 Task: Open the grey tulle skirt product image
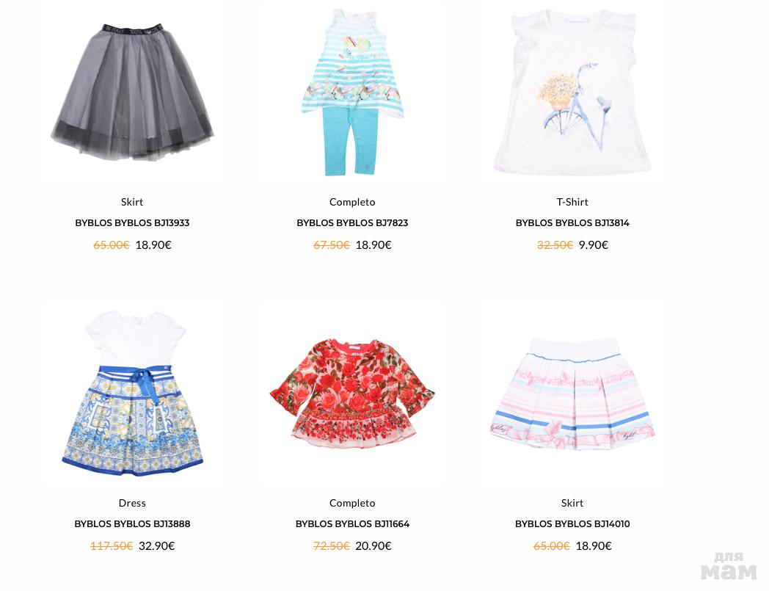click(x=132, y=93)
